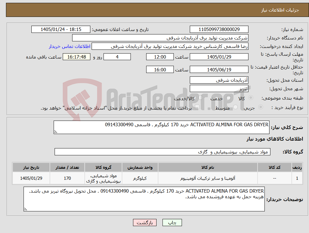Viewport: 309px width, 233px height.
Task: Click the تعداد / مقدار column header
Action: tap(67, 167)
